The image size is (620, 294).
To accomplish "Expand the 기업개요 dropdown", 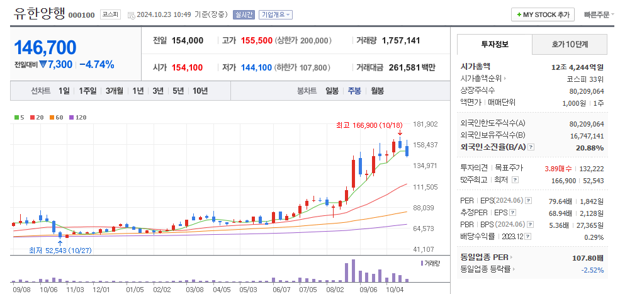I will [276, 14].
